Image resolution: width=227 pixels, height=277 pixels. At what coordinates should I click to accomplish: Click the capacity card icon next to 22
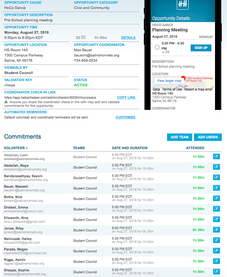(x=83, y=37)
